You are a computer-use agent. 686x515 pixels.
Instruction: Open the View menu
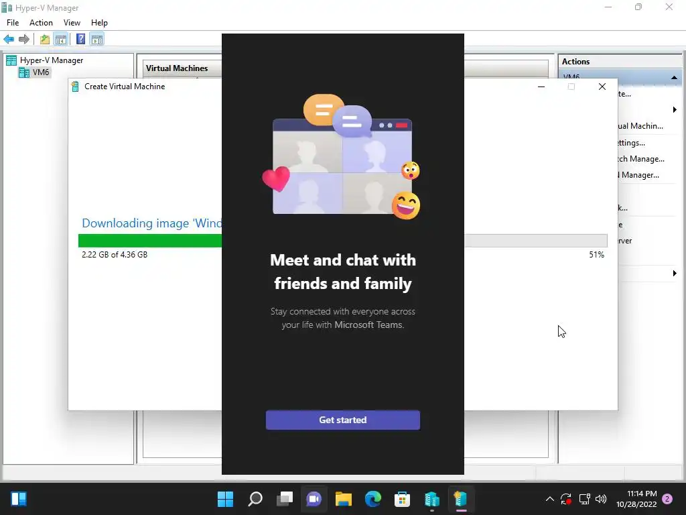point(72,23)
